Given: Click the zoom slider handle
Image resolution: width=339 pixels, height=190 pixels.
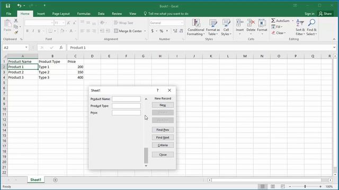Looking at the screenshot, I should pos(305,186).
